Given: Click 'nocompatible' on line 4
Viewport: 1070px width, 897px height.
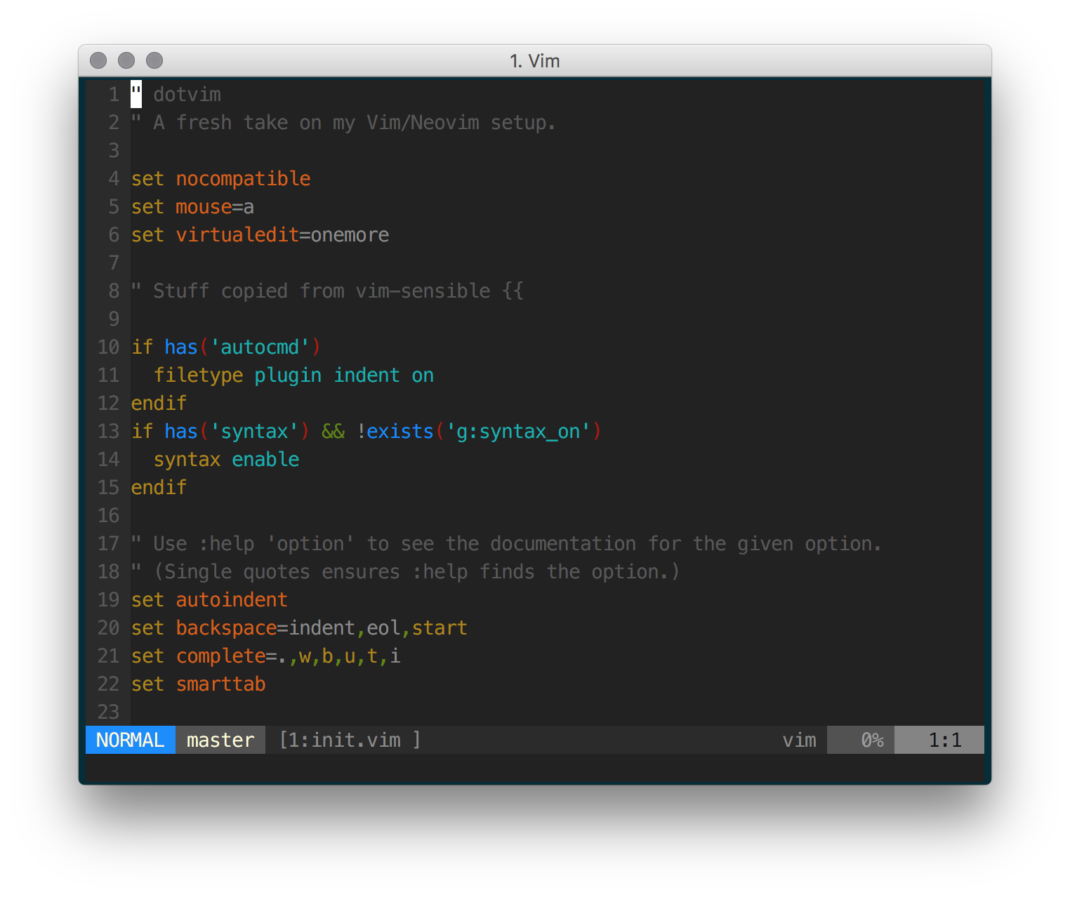Looking at the screenshot, I should [x=243, y=178].
